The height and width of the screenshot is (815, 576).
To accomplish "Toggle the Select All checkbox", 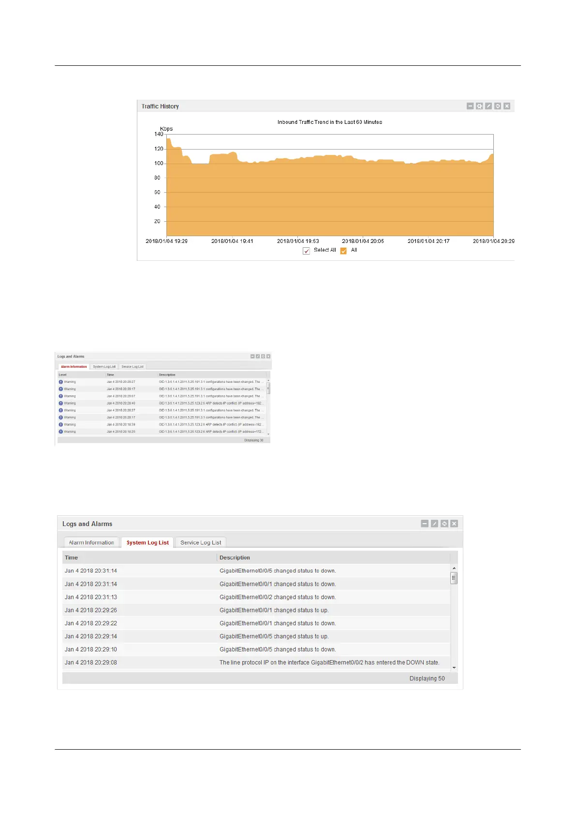I will [x=306, y=251].
